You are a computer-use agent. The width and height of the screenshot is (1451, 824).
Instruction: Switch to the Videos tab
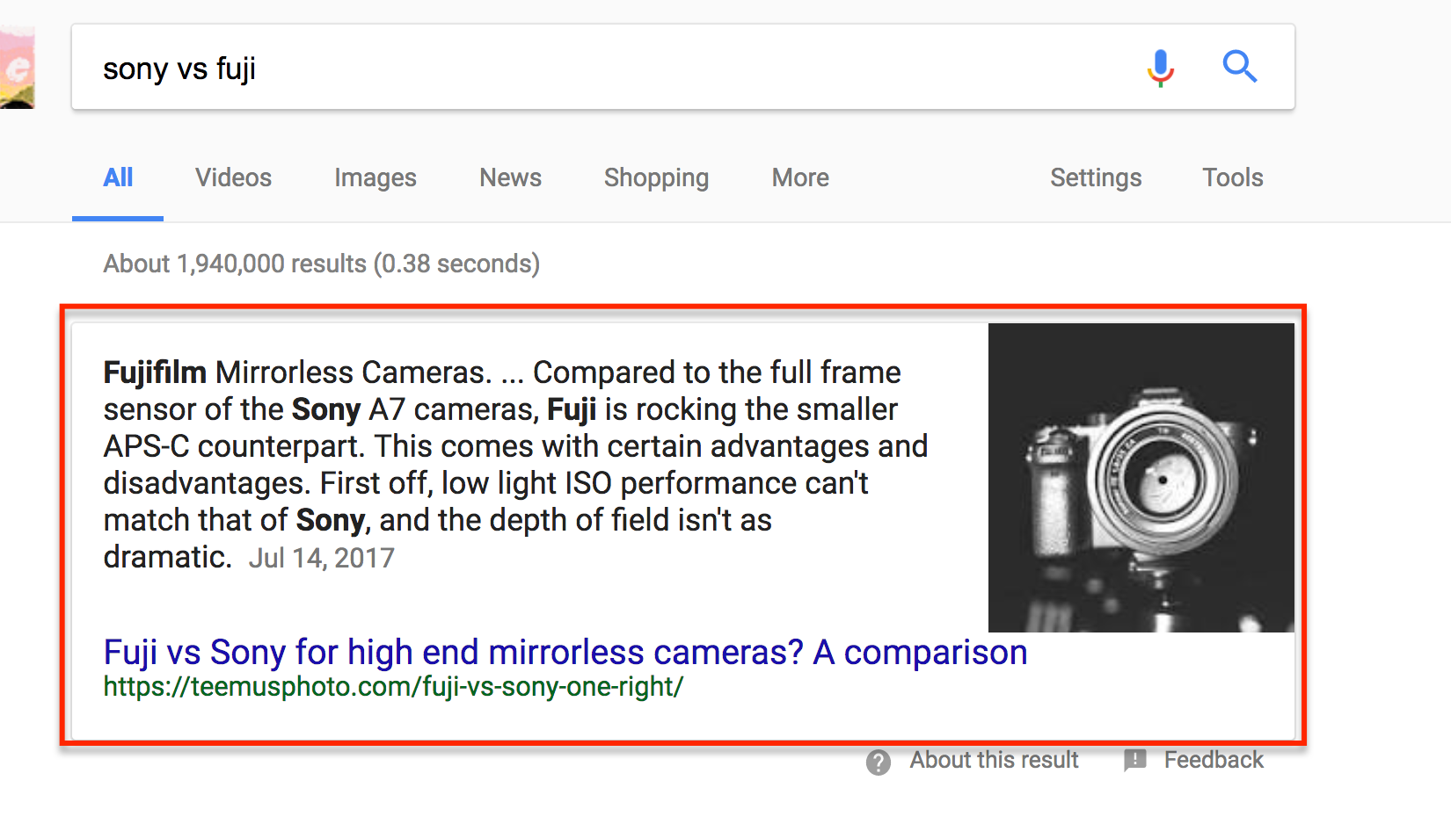pos(233,177)
